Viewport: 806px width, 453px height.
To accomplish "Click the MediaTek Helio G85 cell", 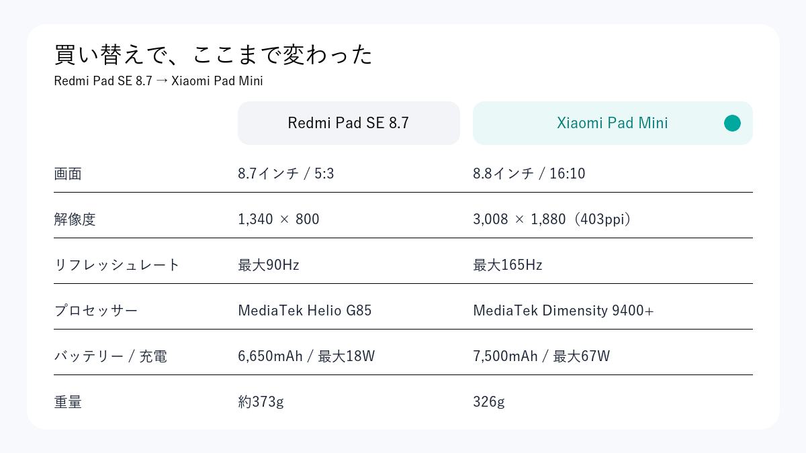I will (305, 311).
